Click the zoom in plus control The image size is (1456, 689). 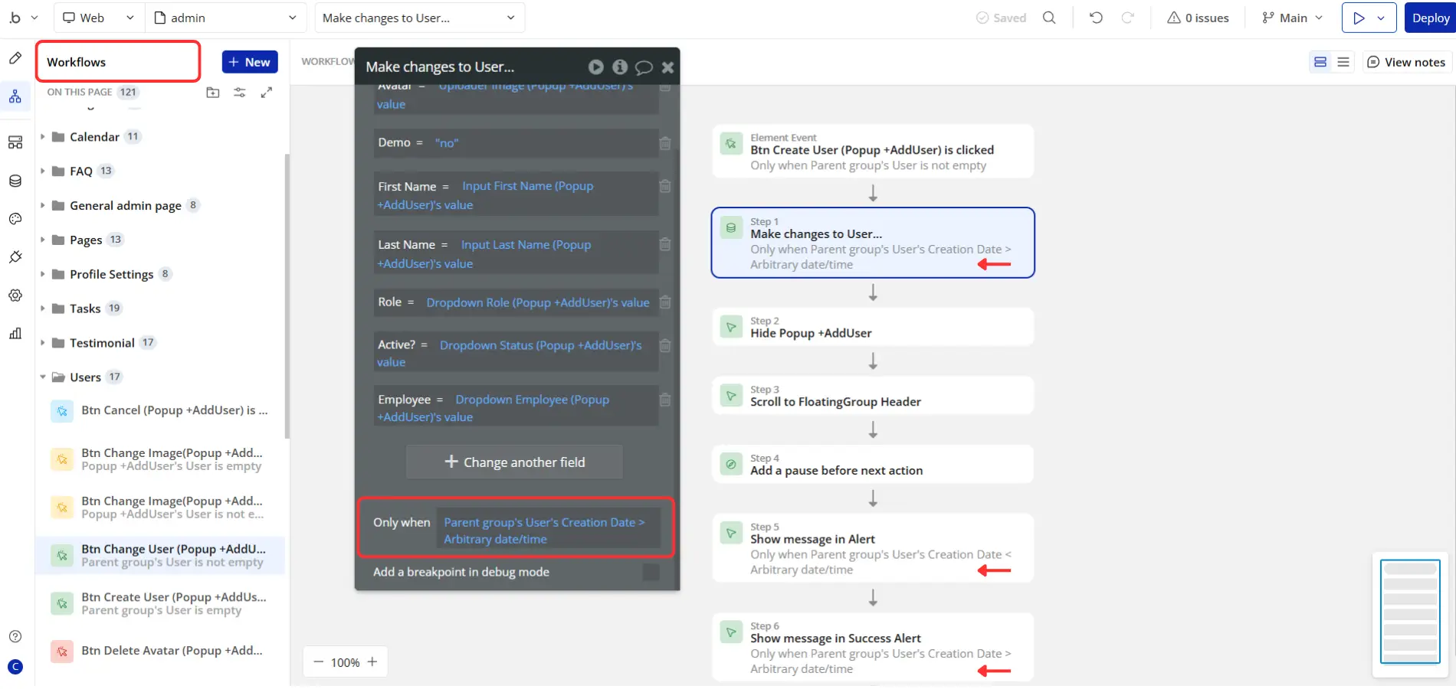[372, 662]
